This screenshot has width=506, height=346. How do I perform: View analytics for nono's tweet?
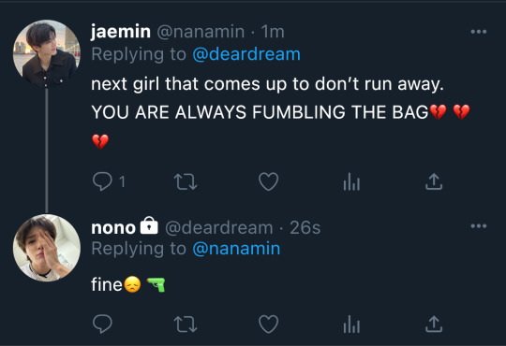pyautogui.click(x=351, y=324)
